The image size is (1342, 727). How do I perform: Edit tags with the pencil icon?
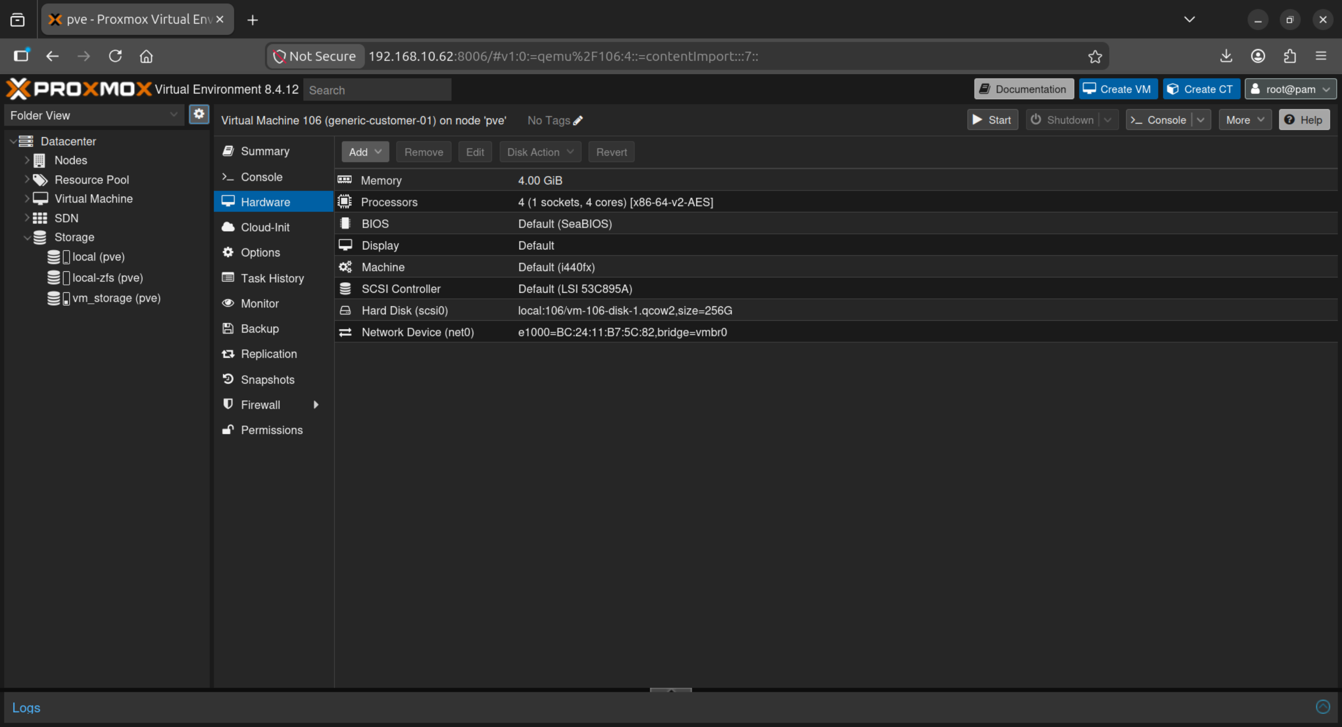click(578, 121)
